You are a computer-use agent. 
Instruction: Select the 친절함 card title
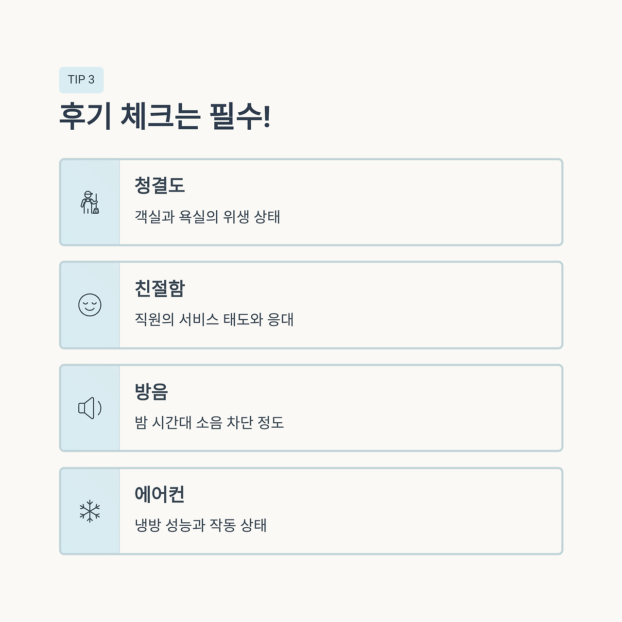coord(160,289)
